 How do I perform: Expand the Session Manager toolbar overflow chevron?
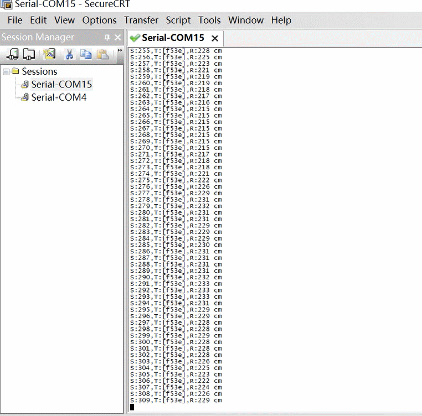[120, 50]
